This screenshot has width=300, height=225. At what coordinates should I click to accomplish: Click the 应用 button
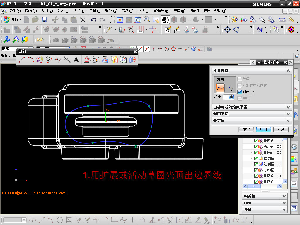263,130
